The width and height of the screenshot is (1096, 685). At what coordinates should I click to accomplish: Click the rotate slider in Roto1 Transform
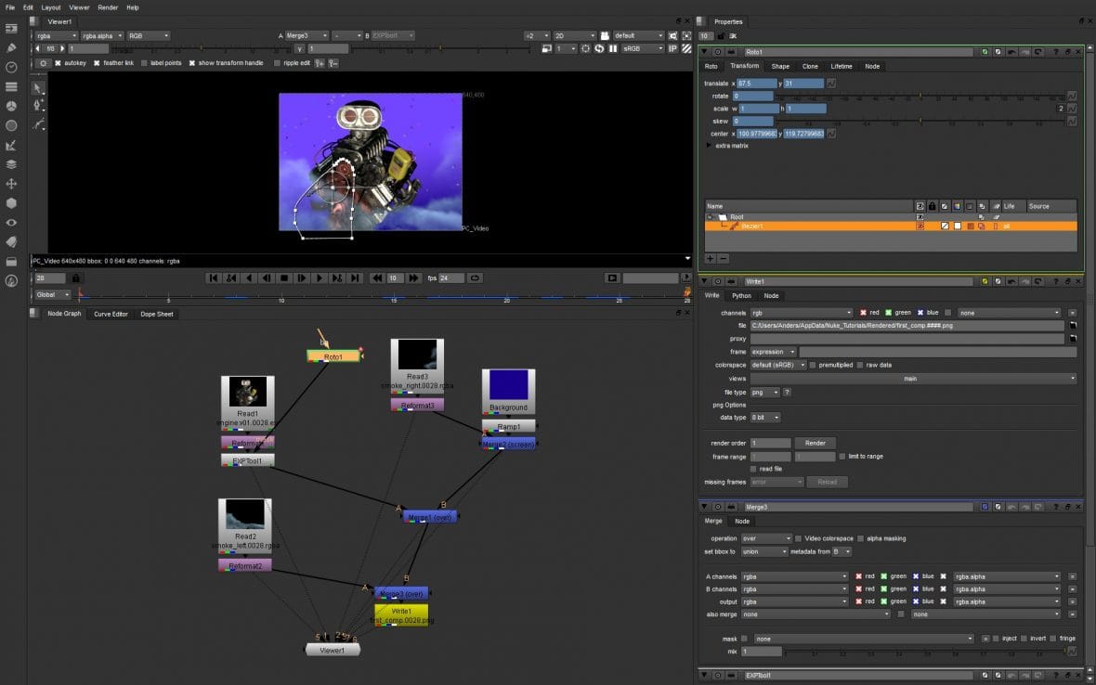point(920,97)
